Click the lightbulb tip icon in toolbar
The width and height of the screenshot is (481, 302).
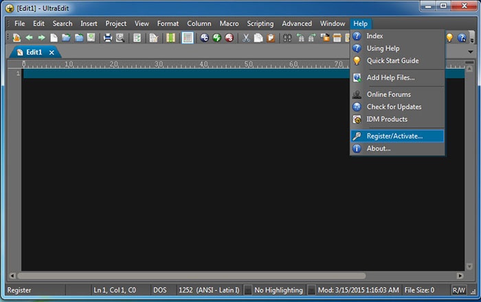click(x=449, y=38)
